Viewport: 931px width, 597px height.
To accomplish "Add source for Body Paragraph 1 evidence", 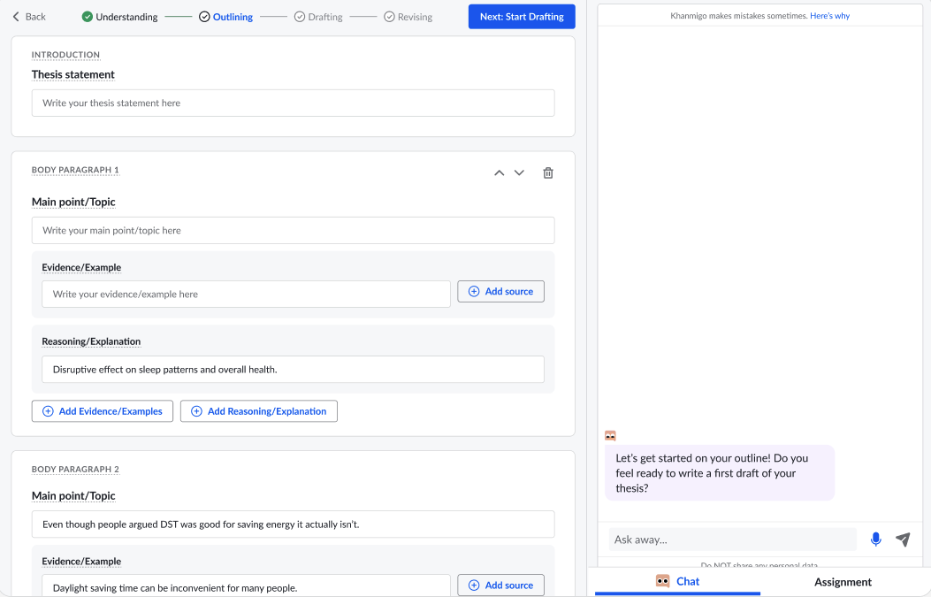I will pos(500,291).
